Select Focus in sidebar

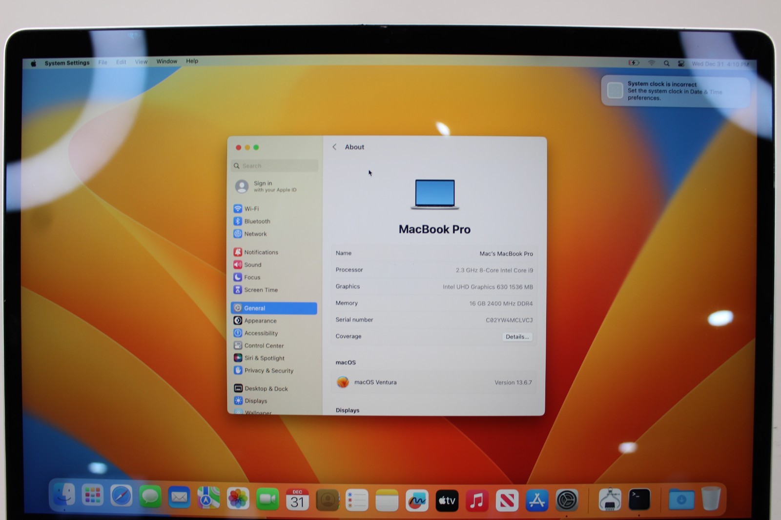coord(274,277)
